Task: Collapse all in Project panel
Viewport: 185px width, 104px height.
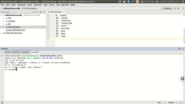Action: (x=37, y=12)
